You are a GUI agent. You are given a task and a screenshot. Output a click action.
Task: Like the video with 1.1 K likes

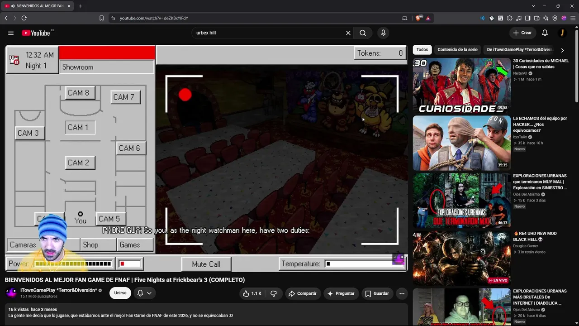(252, 293)
